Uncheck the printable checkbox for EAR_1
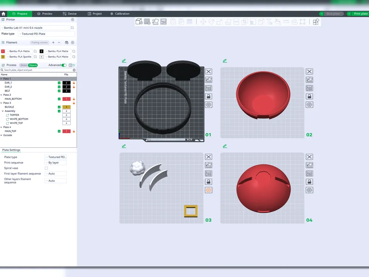Viewport: 369px width, 277px height. (59, 83)
